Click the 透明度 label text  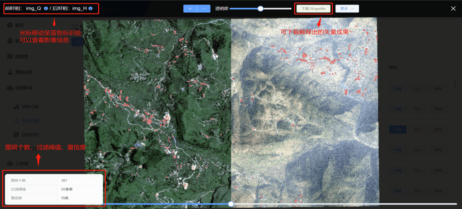[222, 9]
